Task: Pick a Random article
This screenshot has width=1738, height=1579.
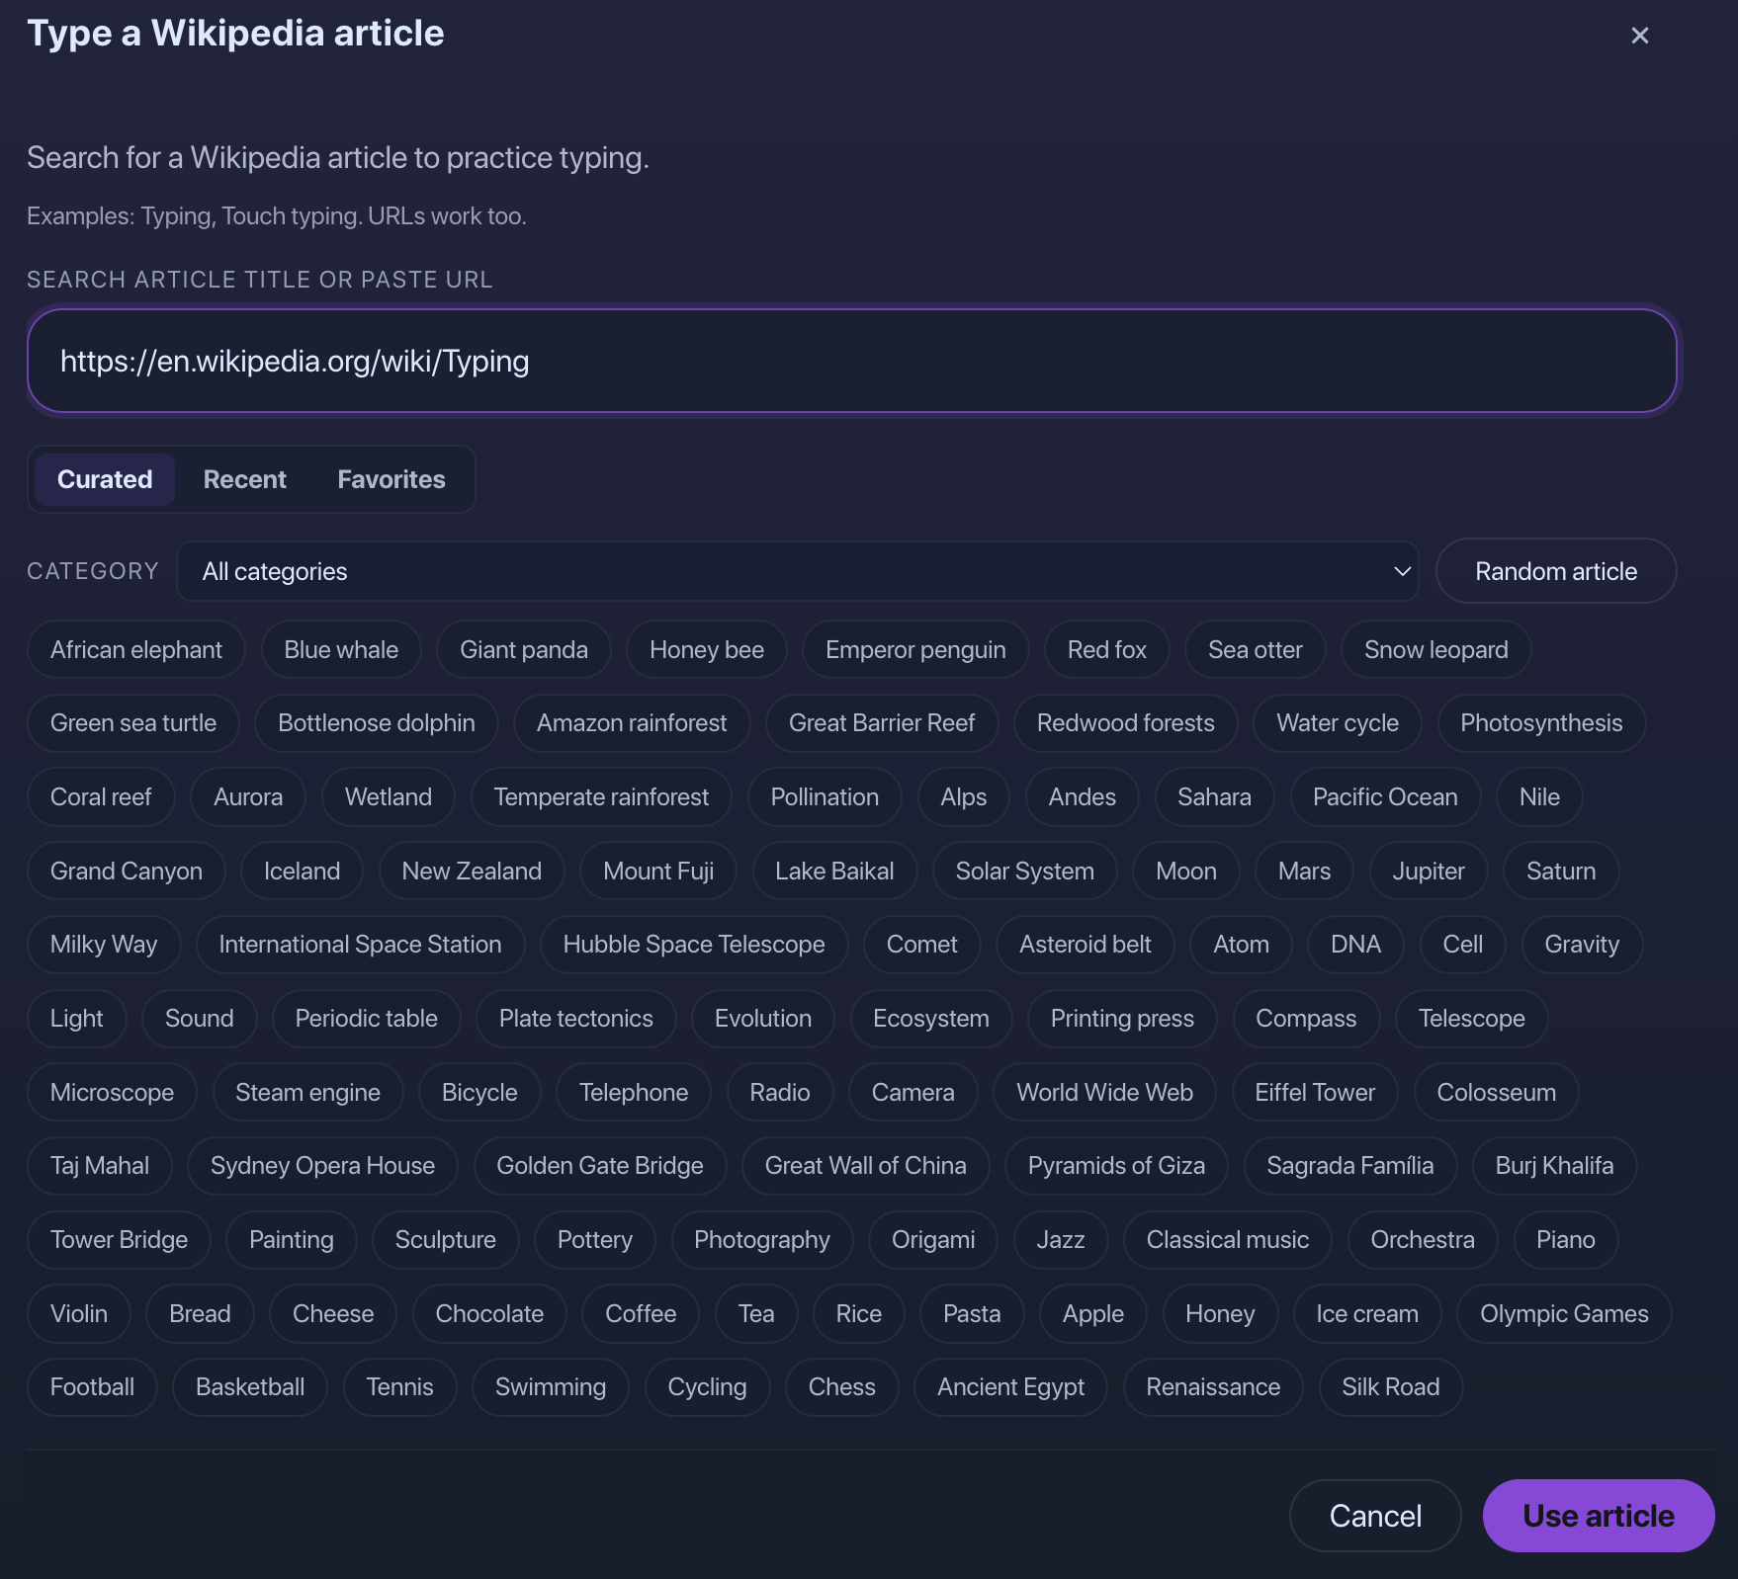Action: (1556, 571)
